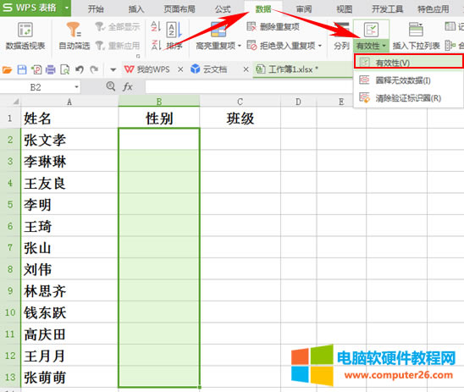464x392 pixels.
Task: Click the 分列 text-to-columns icon
Action: click(341, 29)
